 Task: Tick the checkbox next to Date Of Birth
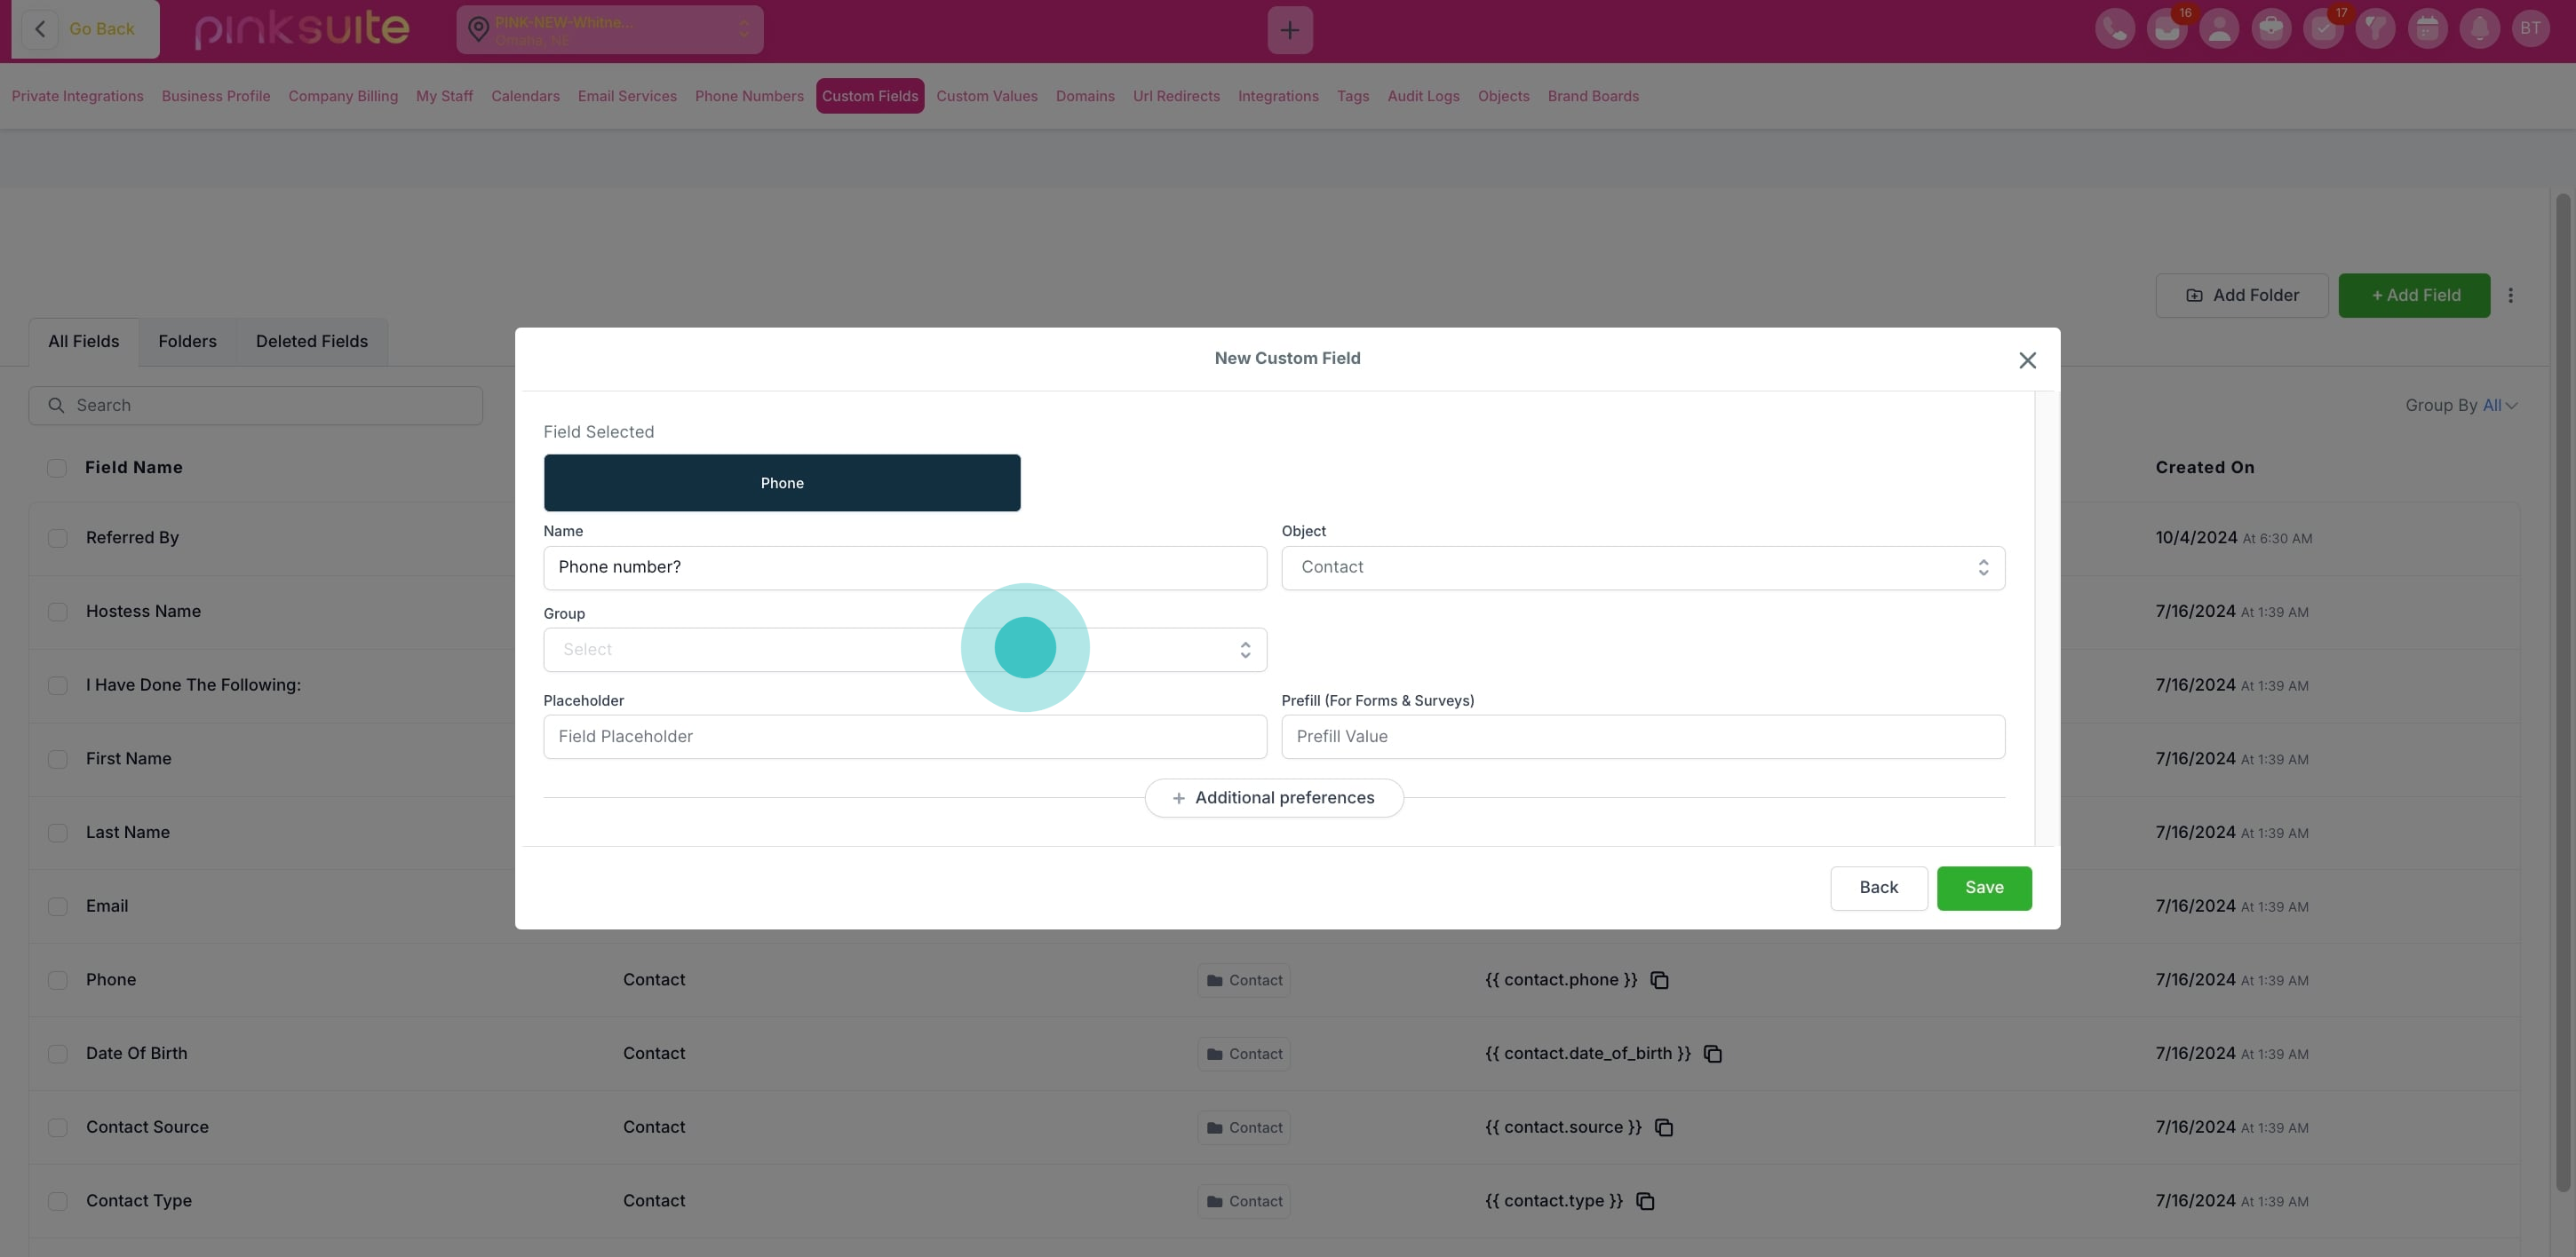point(58,1055)
